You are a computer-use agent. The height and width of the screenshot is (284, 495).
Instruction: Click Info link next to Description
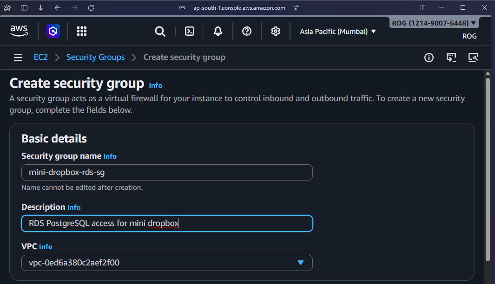pos(74,207)
